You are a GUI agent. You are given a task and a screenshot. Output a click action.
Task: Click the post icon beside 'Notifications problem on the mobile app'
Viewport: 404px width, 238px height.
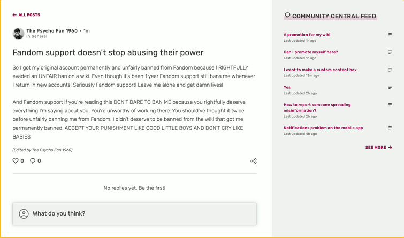(x=390, y=128)
